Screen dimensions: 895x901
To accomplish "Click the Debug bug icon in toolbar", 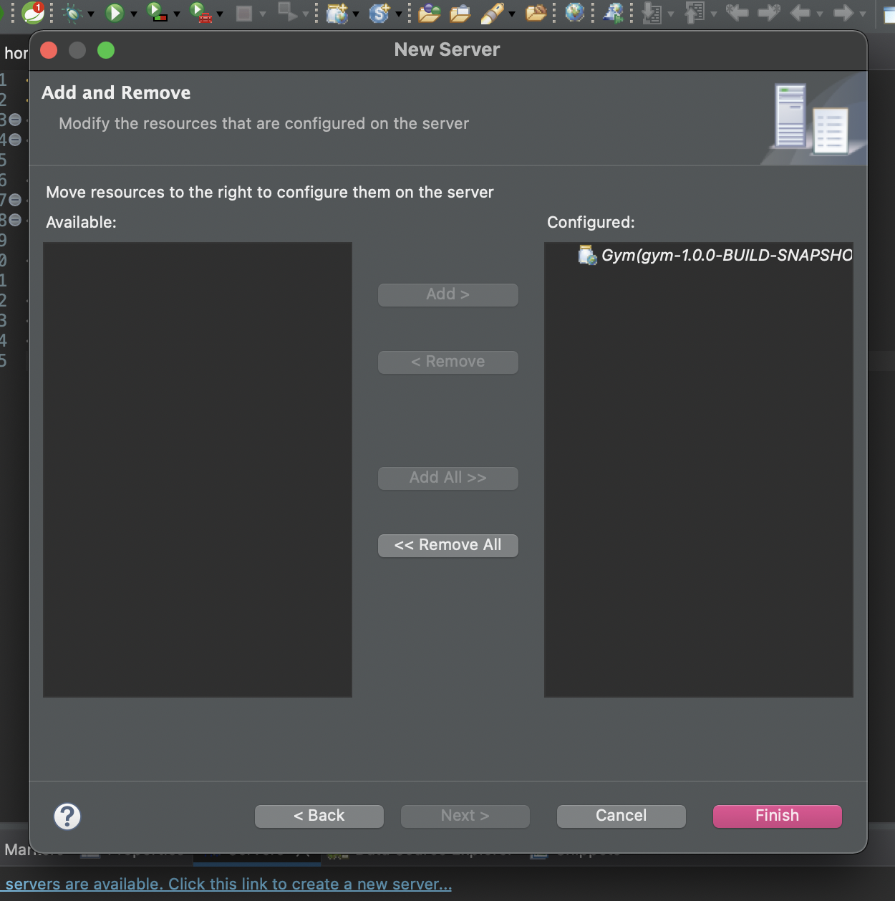I will (x=72, y=13).
